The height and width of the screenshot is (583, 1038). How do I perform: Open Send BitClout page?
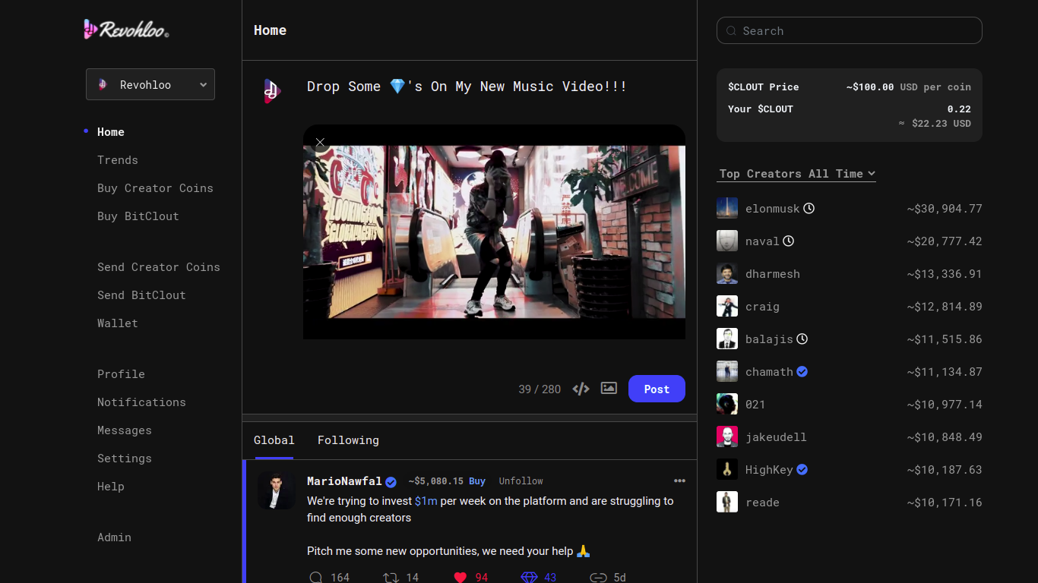[141, 295]
